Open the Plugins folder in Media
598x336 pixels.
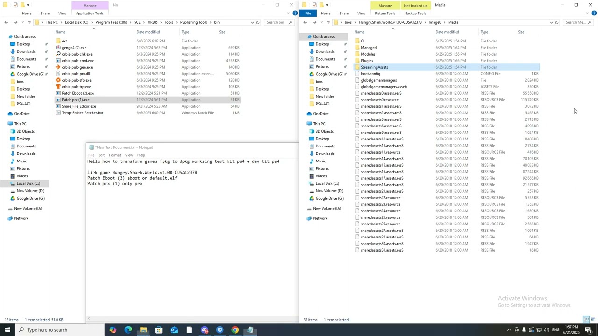(367, 61)
